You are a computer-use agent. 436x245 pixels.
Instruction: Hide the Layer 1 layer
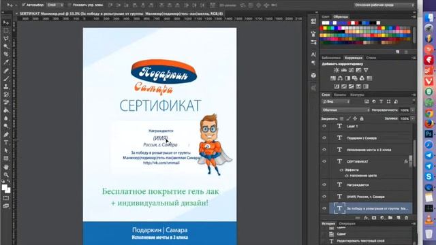pyautogui.click(x=324, y=126)
